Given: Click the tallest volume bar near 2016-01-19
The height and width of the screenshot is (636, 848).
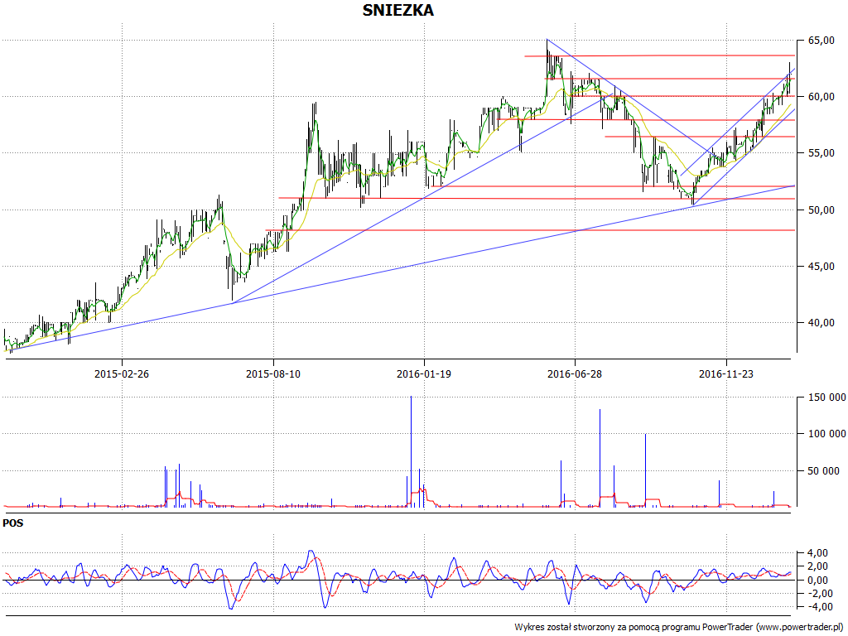Looking at the screenshot, I should pyautogui.click(x=411, y=451).
